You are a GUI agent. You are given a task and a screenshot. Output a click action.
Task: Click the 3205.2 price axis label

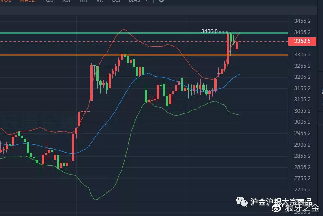point(302,77)
